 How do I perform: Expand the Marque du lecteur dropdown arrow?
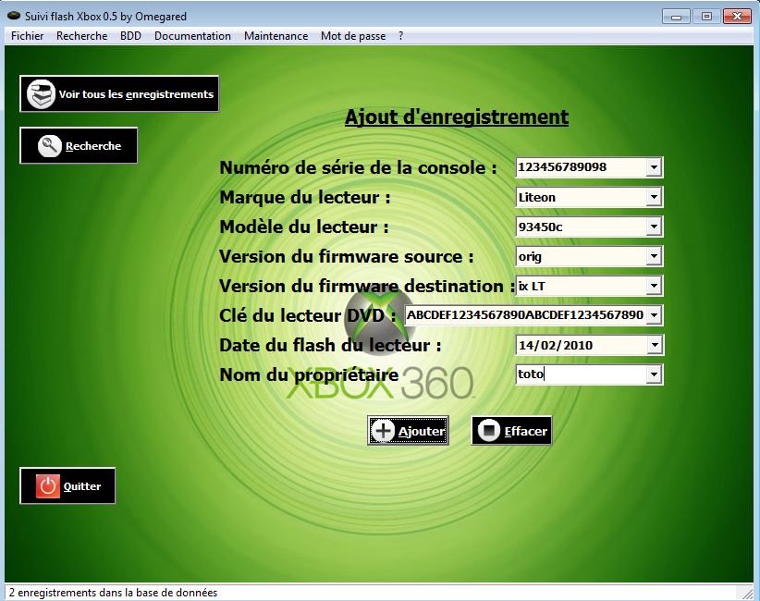point(654,197)
